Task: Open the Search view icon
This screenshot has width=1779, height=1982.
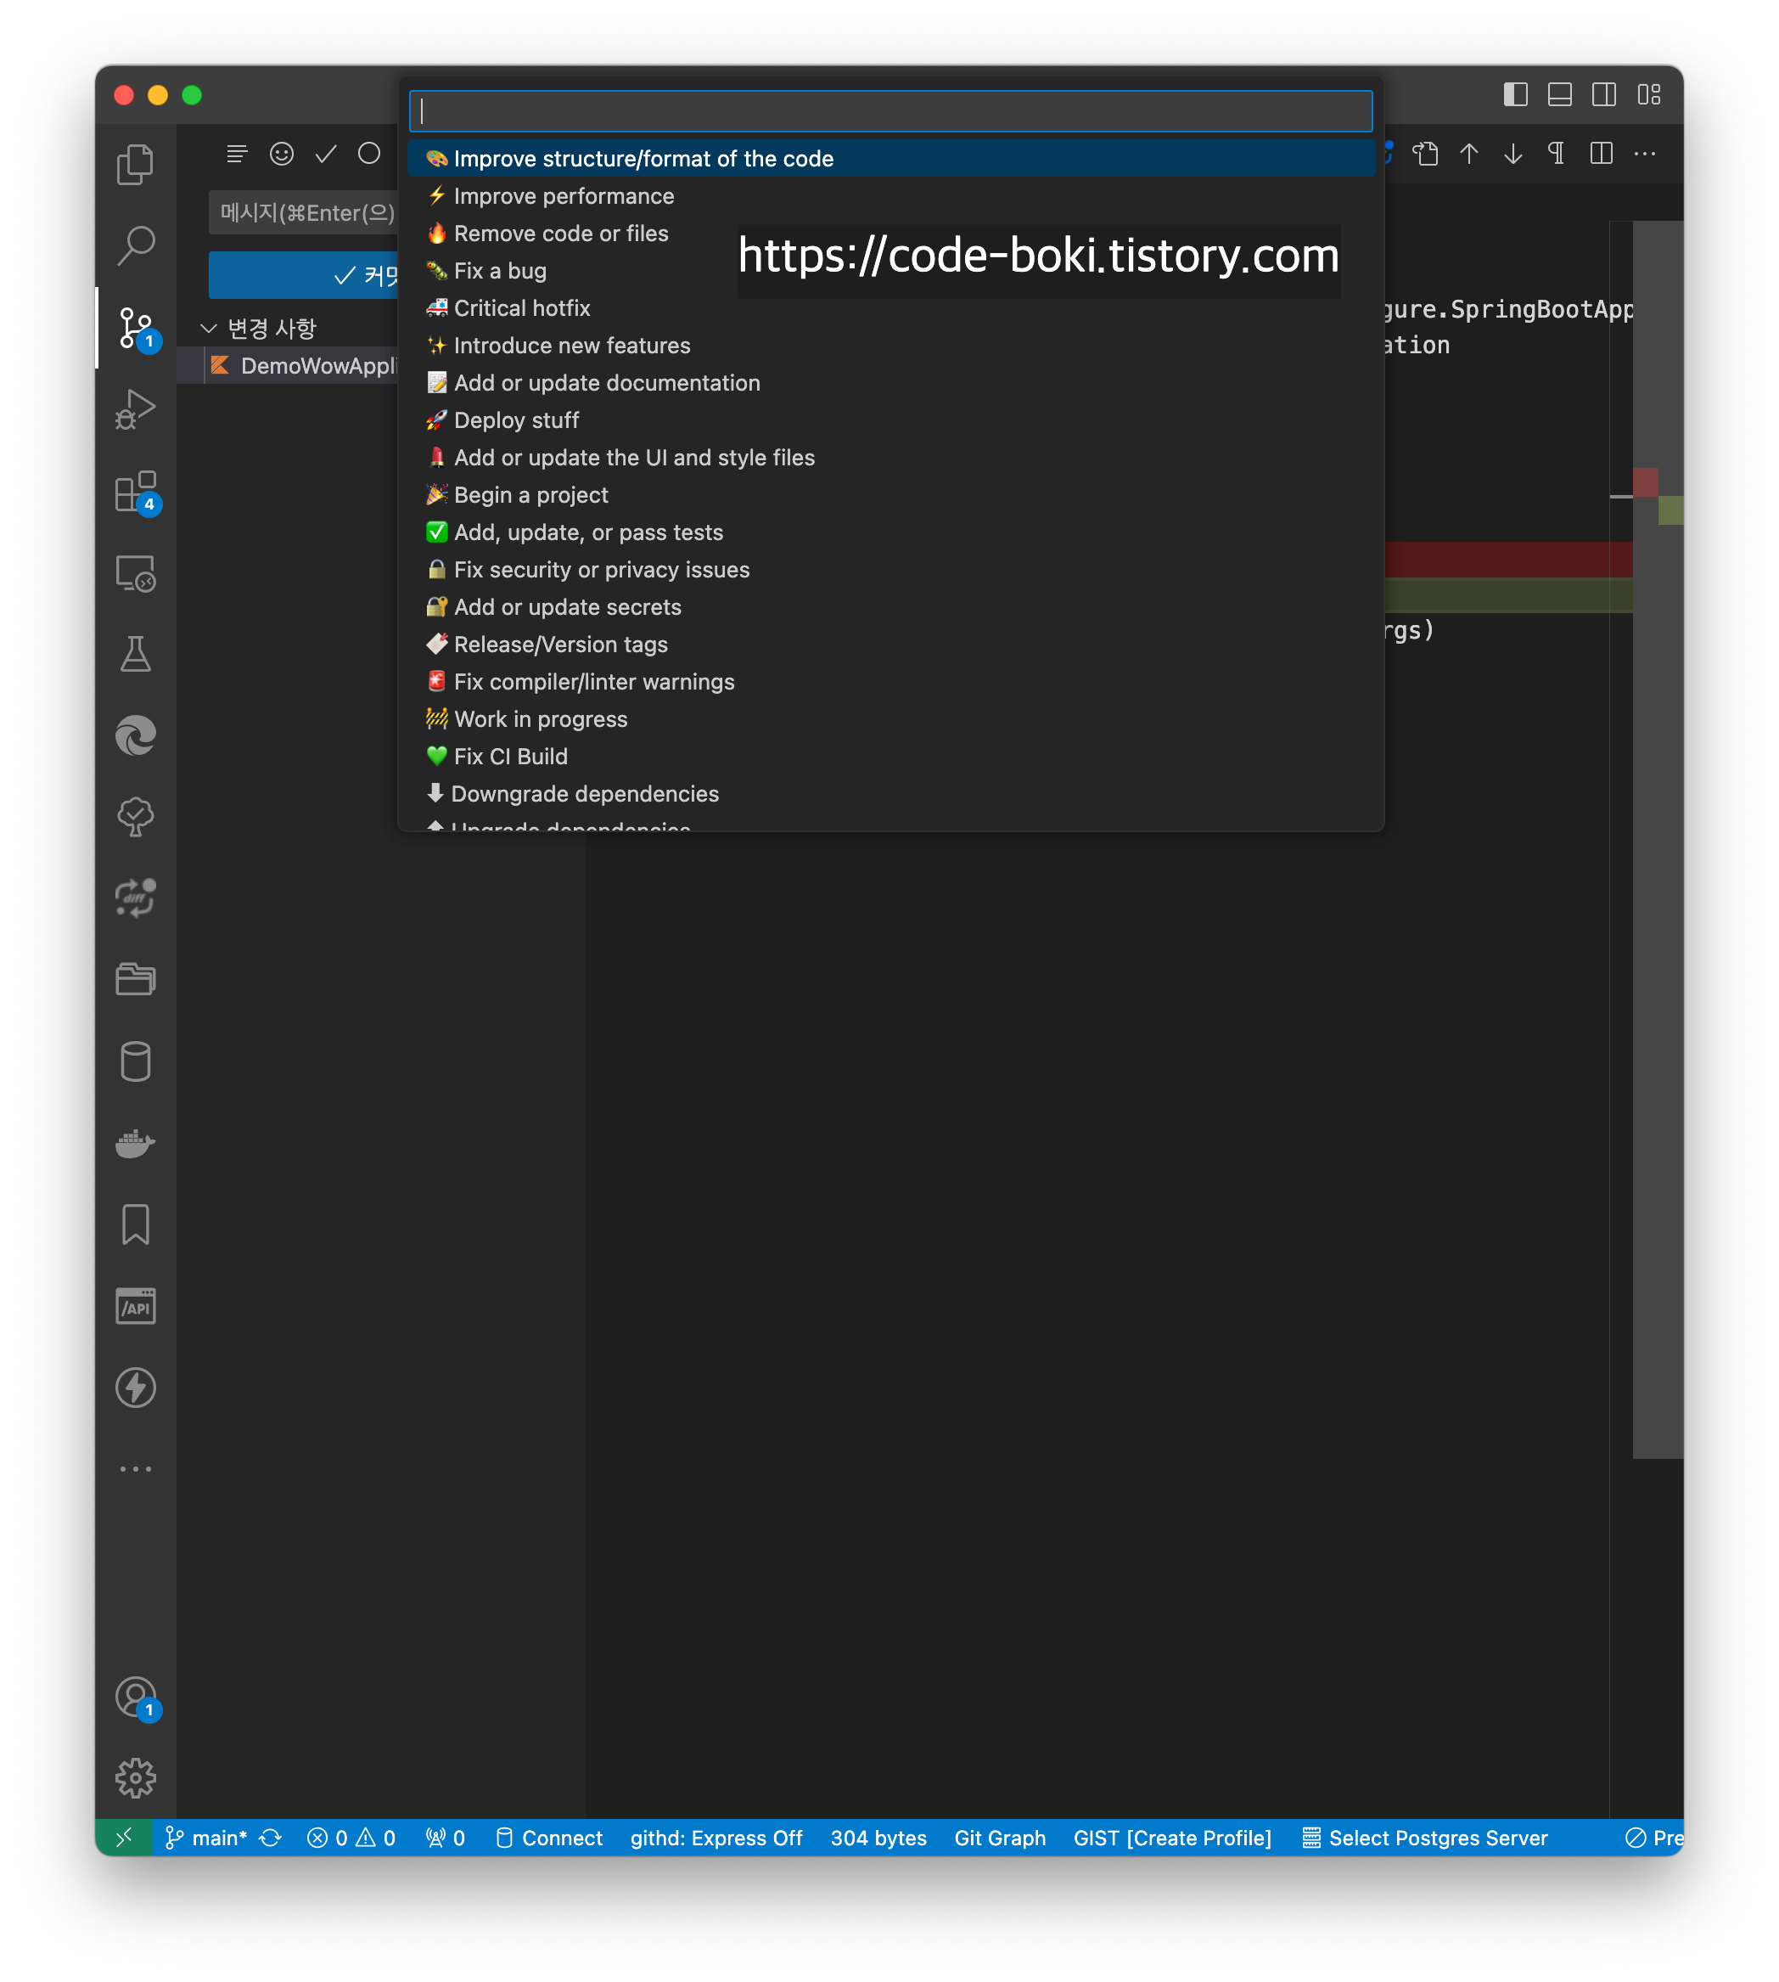Action: pos(135,245)
